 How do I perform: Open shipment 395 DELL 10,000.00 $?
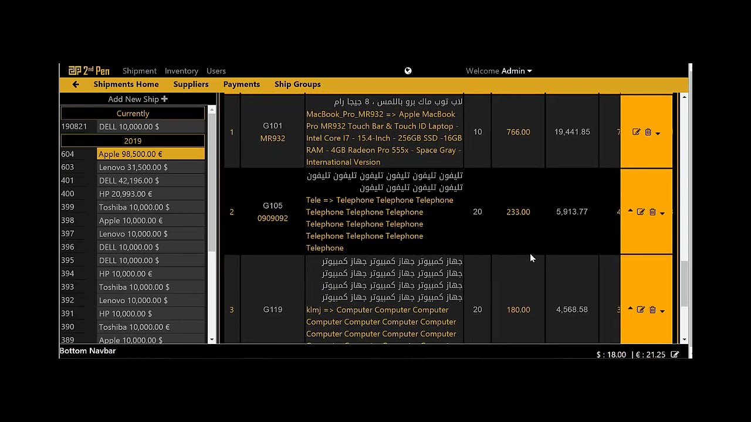pos(133,260)
